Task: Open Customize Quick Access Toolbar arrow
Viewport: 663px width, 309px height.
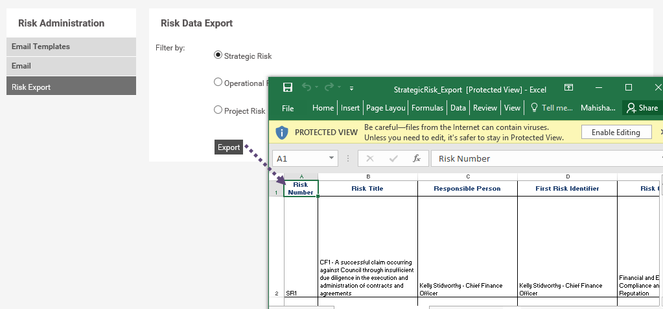Action: click(351, 89)
